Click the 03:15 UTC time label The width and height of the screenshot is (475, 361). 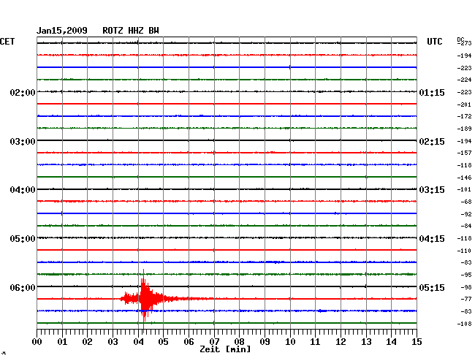click(432, 190)
